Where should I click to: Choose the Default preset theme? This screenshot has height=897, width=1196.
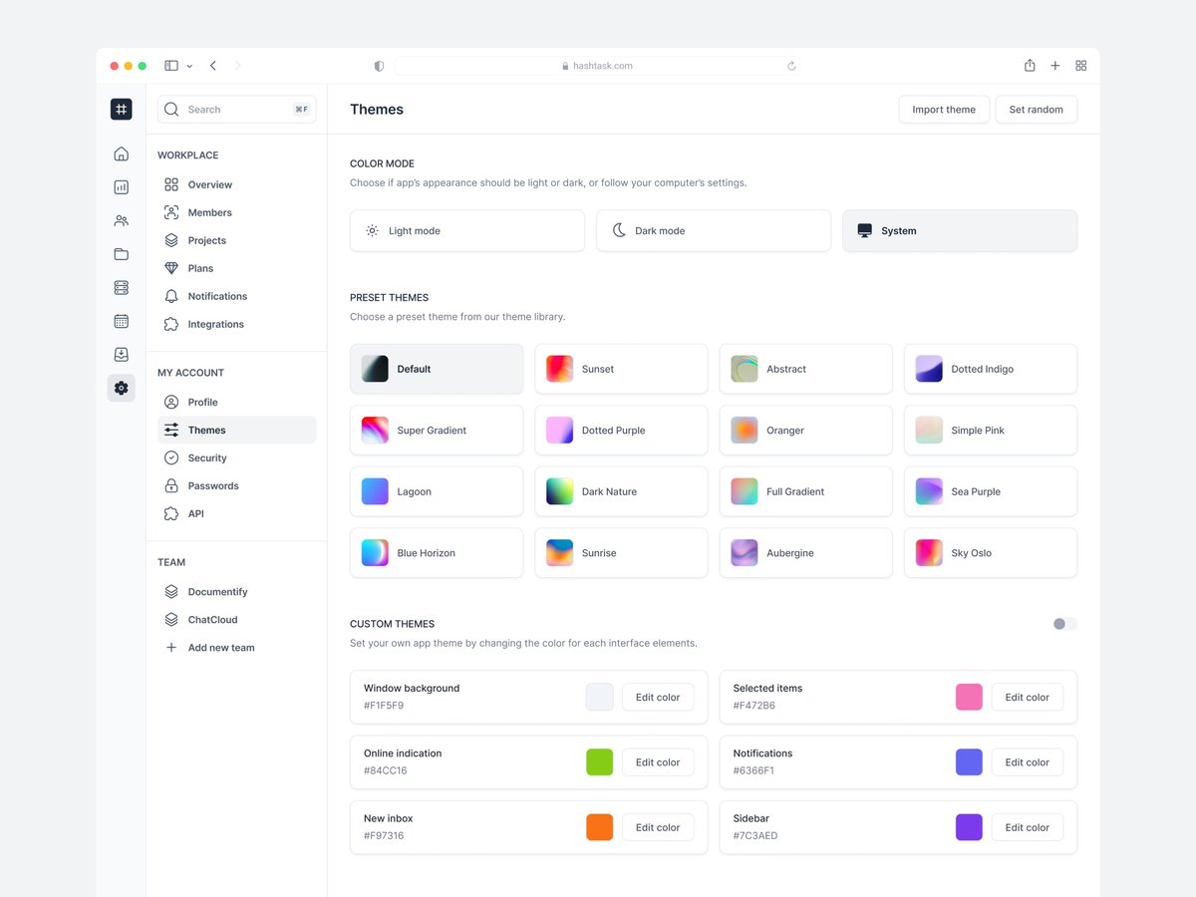click(437, 369)
